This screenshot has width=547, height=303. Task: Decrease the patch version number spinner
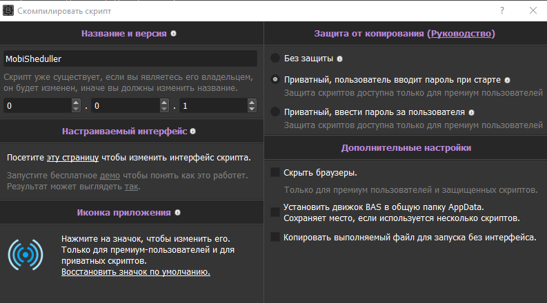[x=252, y=109]
